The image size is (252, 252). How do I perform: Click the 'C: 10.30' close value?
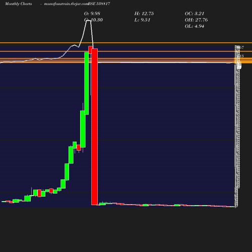[x=93, y=20]
